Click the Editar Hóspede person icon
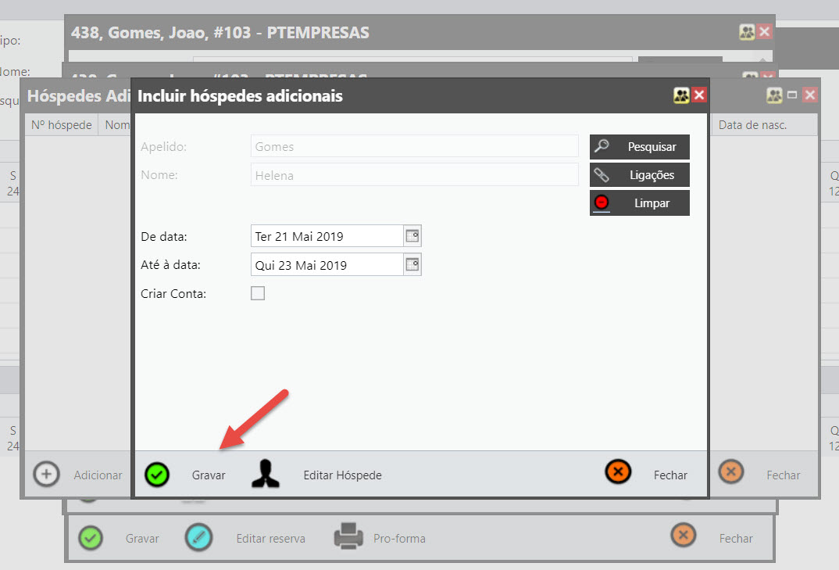 [x=266, y=474]
